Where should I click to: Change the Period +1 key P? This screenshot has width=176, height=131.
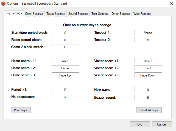(x=65, y=90)
